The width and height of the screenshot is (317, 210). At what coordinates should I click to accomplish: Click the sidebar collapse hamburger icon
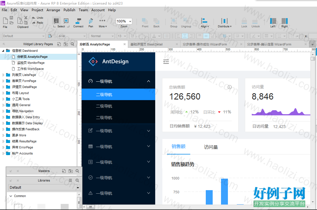click(166, 62)
